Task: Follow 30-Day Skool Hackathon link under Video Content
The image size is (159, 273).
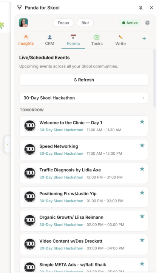Action: [x=61, y=248]
